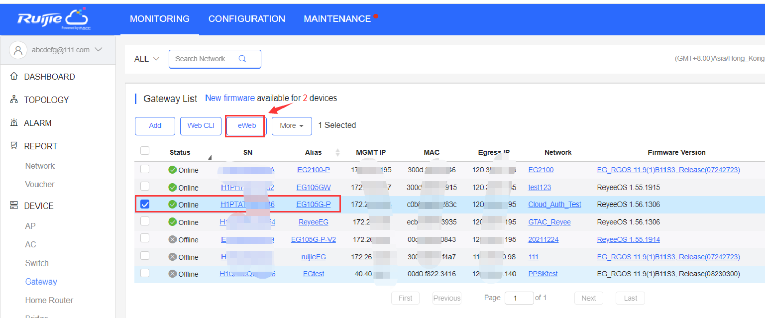The image size is (765, 318).
Task: Select Voucher under REPORT
Action: [x=40, y=184]
